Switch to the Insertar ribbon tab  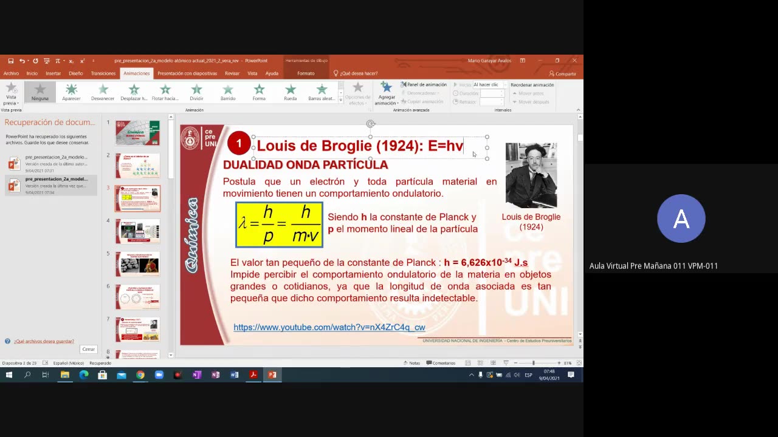pyautogui.click(x=53, y=73)
